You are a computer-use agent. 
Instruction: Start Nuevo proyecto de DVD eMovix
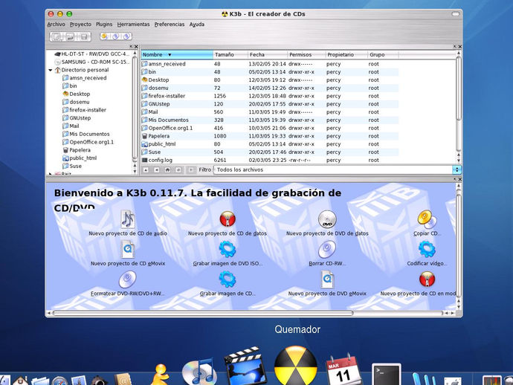point(327,284)
